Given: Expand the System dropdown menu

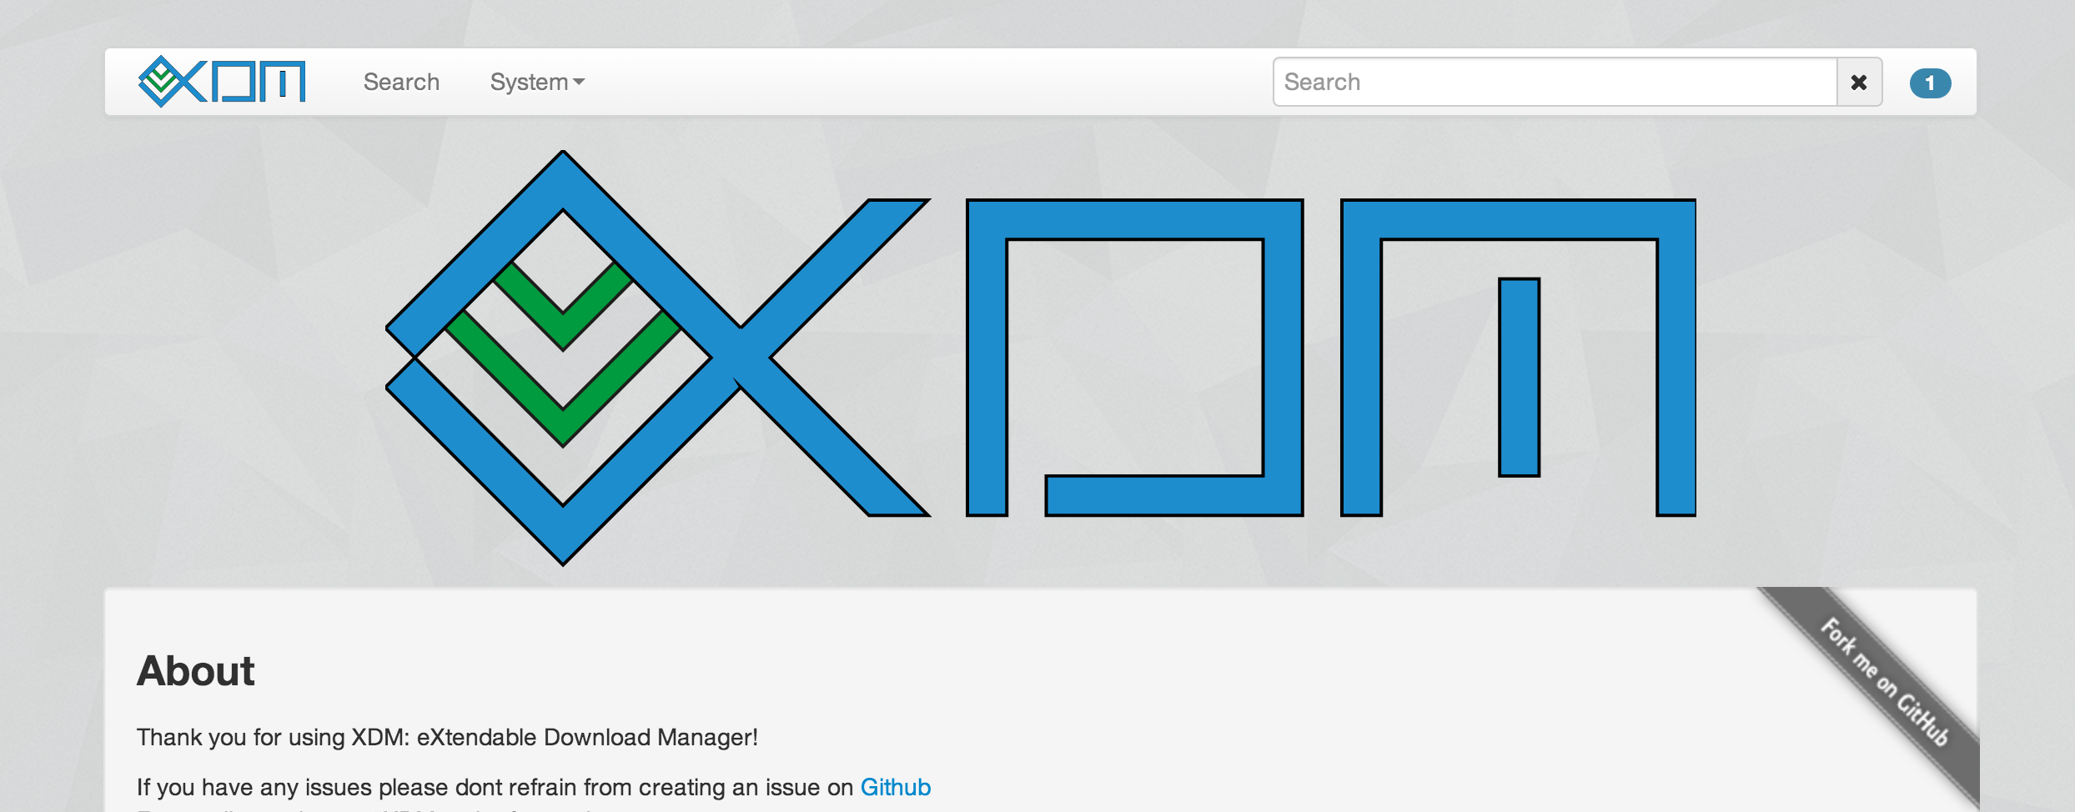Looking at the screenshot, I should (537, 82).
